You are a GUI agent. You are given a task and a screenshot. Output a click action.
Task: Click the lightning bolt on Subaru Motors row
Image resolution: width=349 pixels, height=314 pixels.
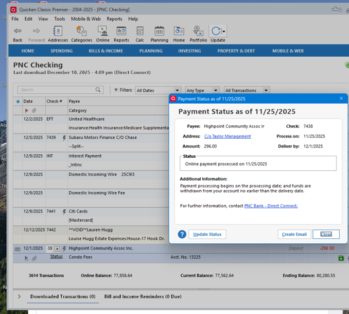click(x=64, y=138)
